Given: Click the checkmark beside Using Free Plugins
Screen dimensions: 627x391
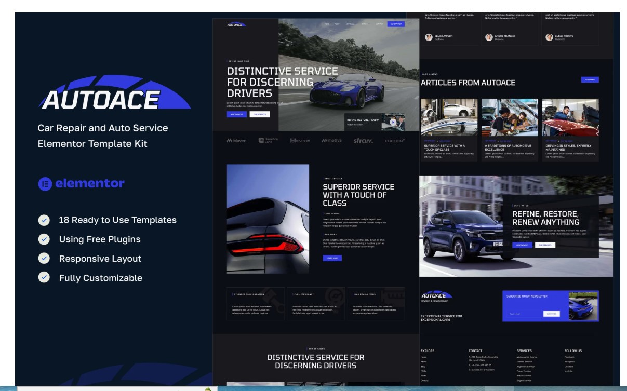Looking at the screenshot, I should pyautogui.click(x=44, y=239).
